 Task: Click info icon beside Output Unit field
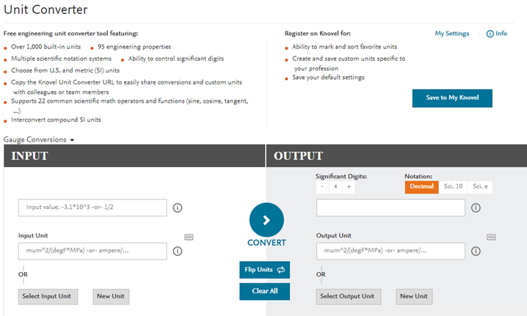click(476, 251)
